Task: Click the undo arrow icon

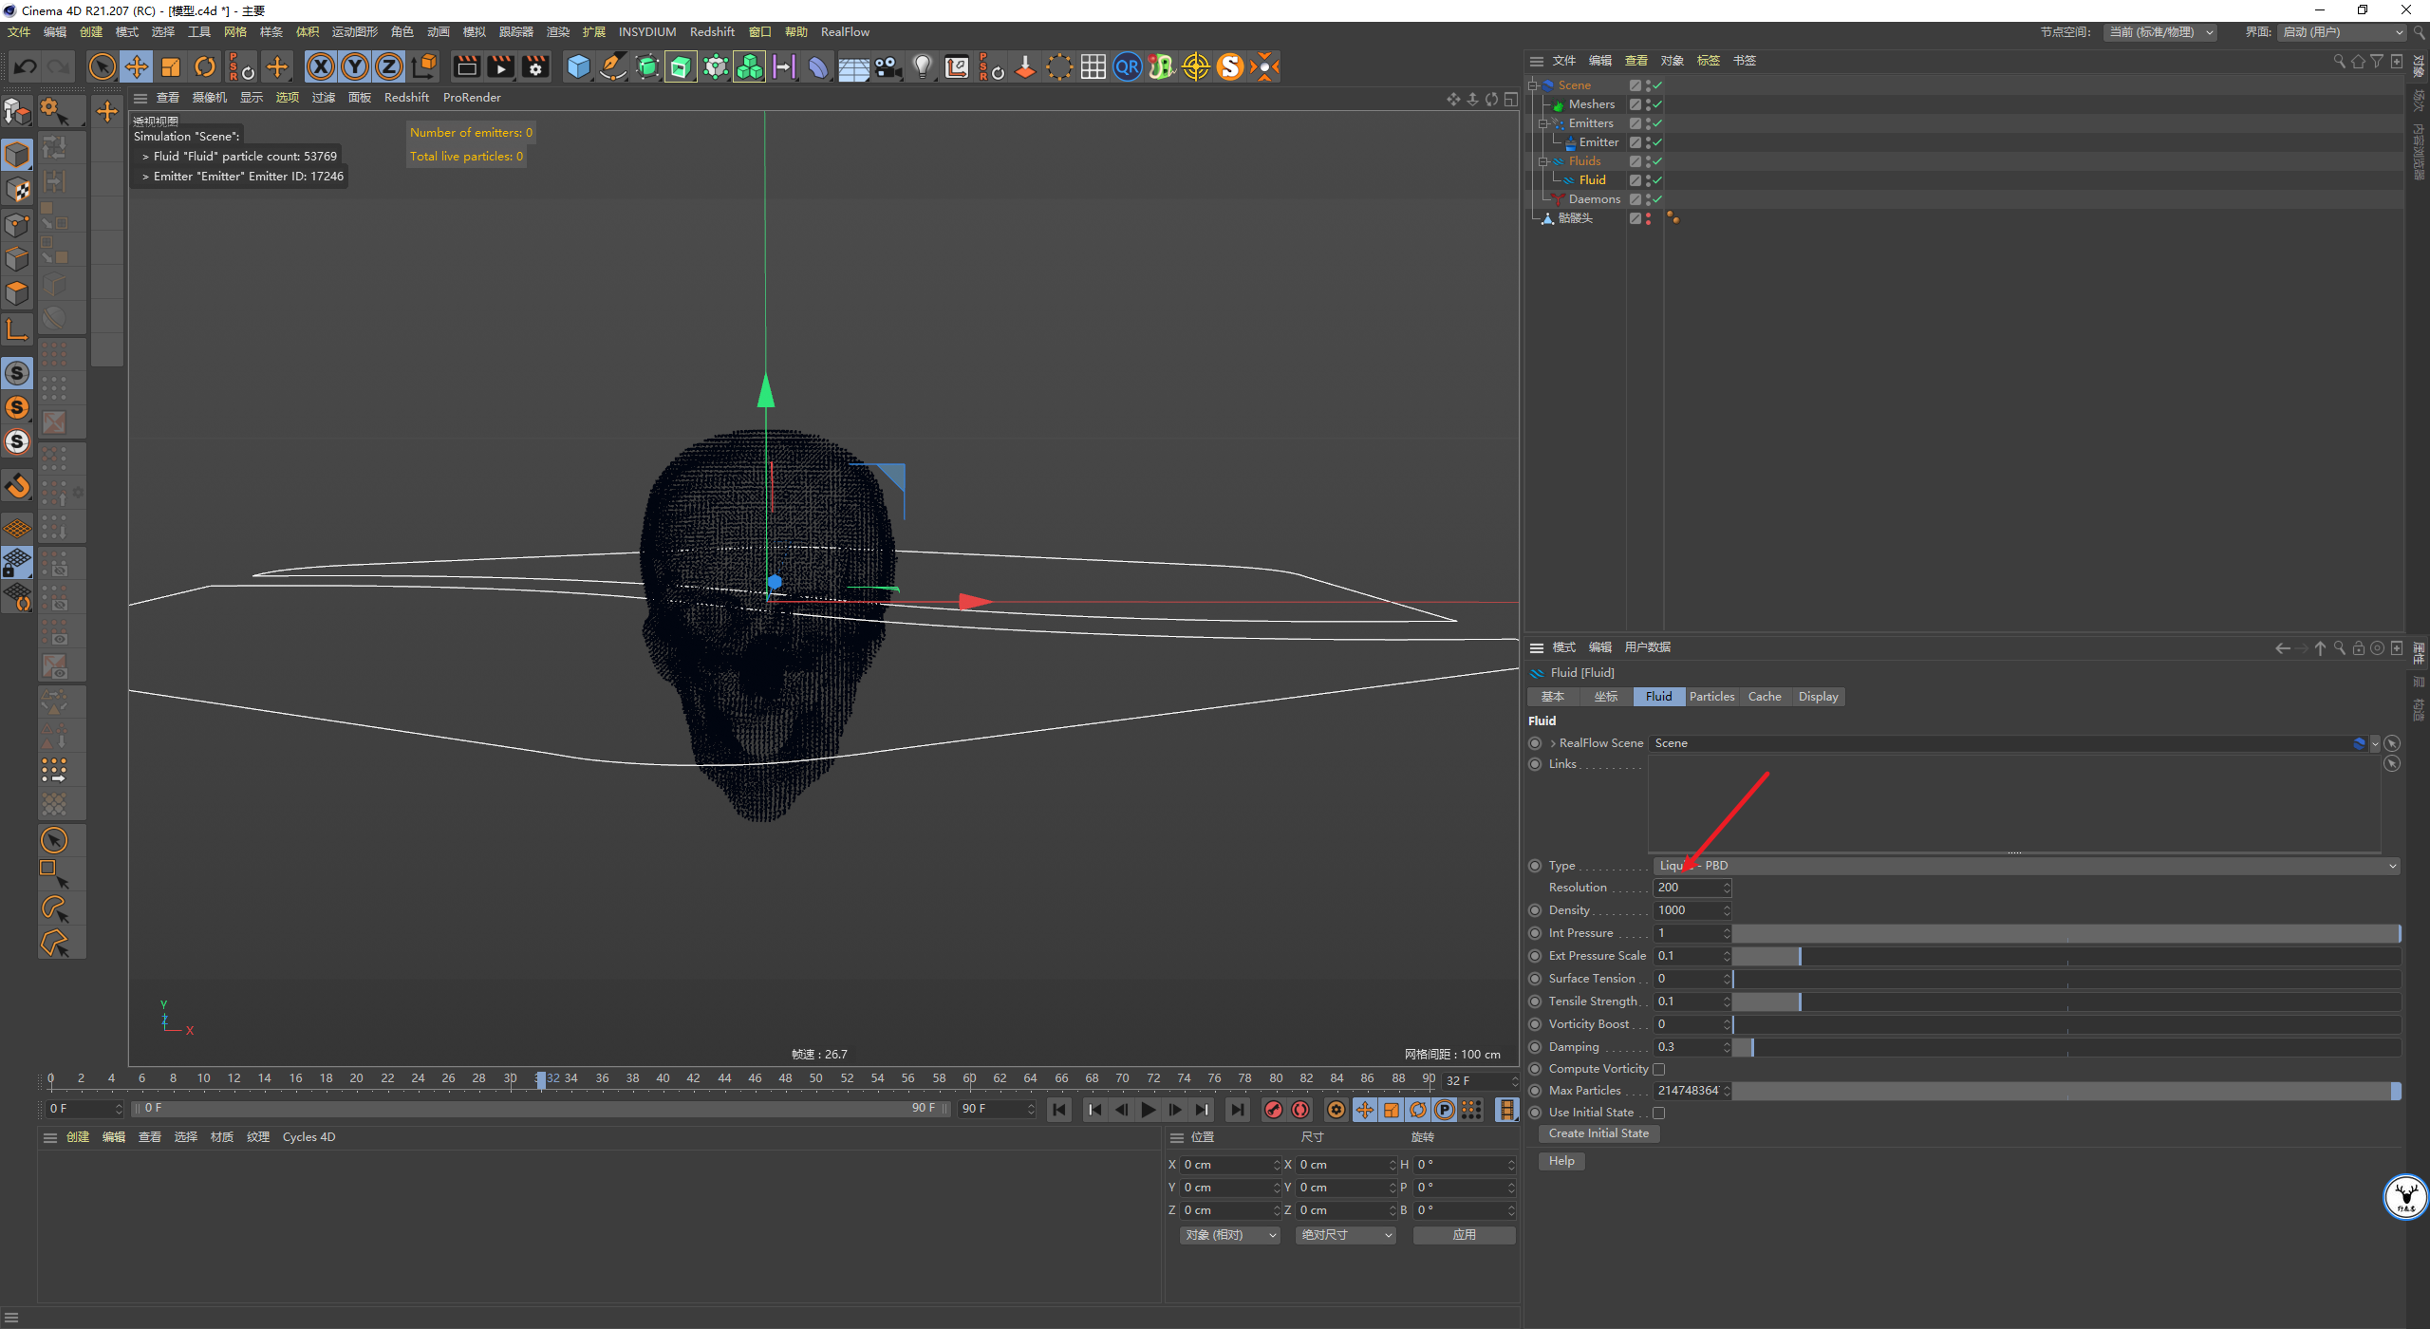Action: coord(26,66)
